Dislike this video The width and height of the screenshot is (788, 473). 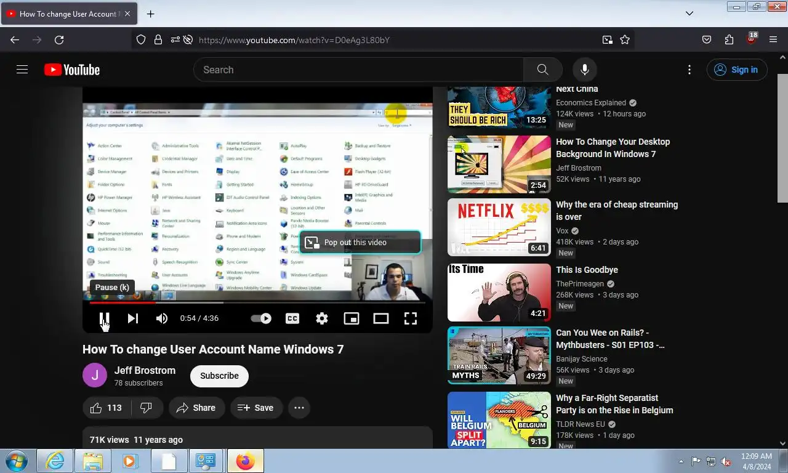[147, 408]
